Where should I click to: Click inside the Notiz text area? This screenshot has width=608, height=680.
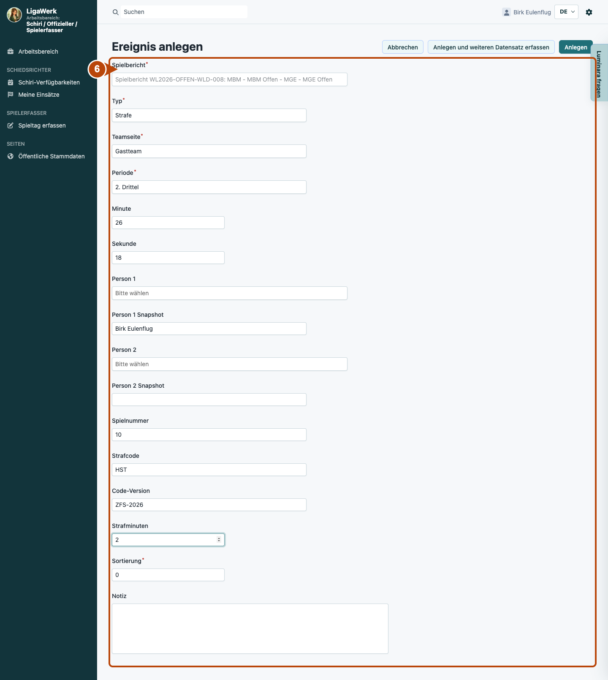[x=250, y=628]
